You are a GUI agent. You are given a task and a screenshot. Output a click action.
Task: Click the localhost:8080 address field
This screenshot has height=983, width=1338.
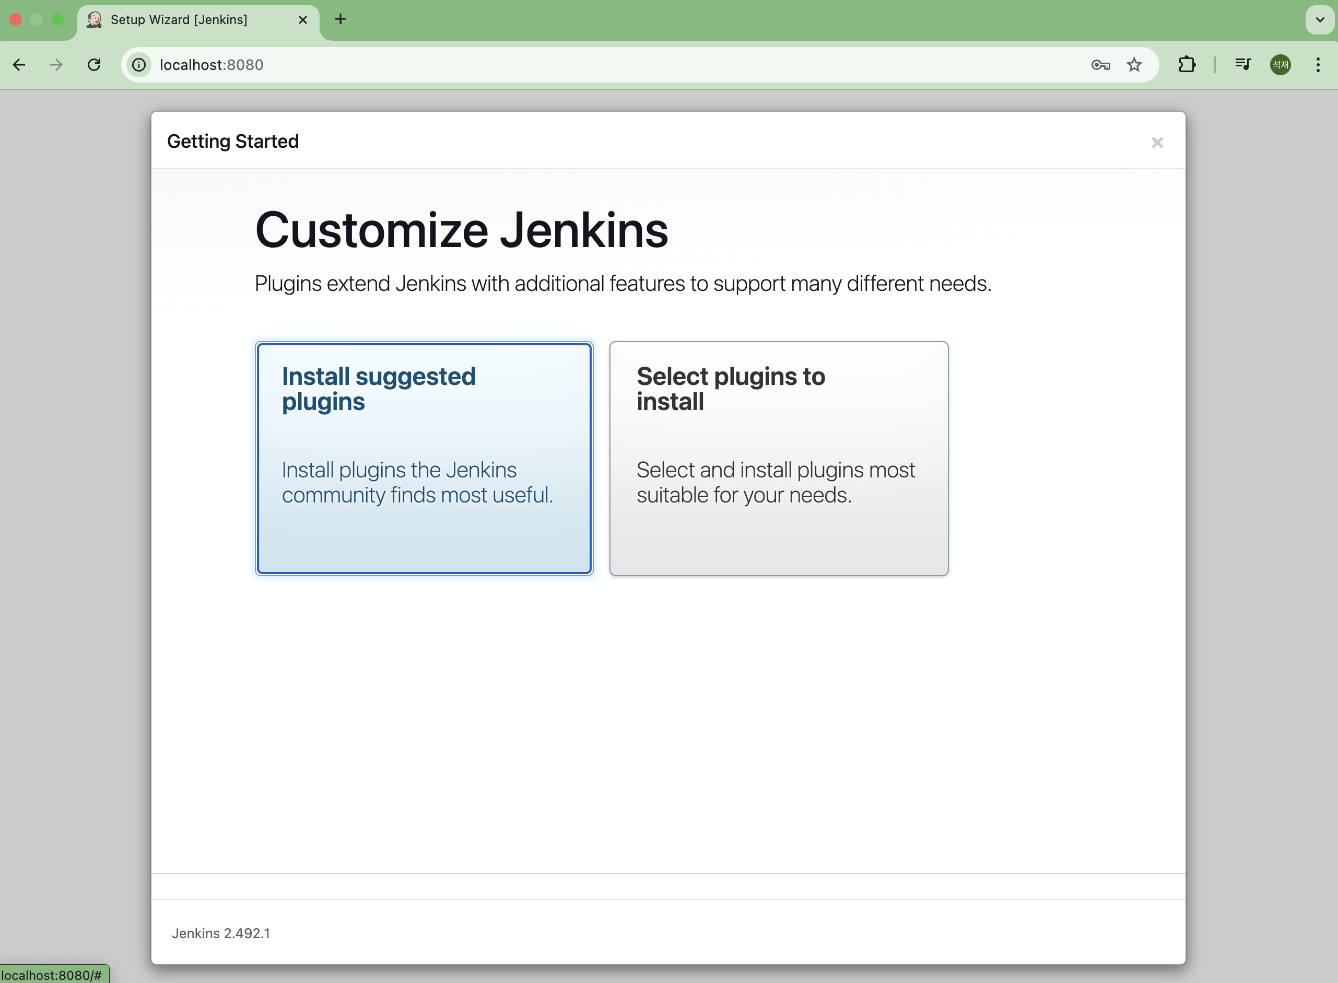coord(535,65)
